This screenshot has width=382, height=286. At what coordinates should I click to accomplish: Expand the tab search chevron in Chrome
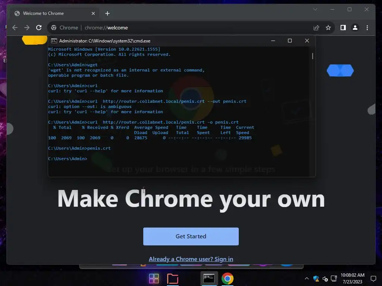tap(315, 9)
